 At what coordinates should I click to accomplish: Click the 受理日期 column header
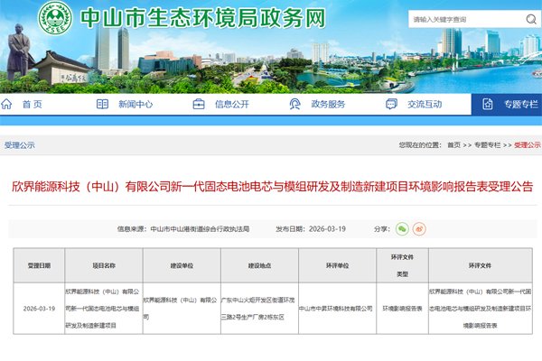39,265
